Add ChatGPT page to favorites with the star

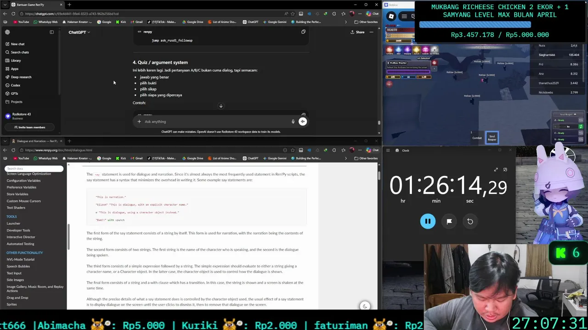[x=293, y=14]
